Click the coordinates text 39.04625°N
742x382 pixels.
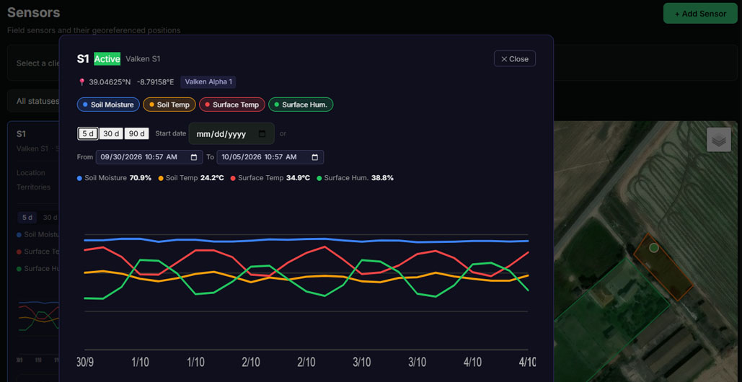[x=110, y=81]
